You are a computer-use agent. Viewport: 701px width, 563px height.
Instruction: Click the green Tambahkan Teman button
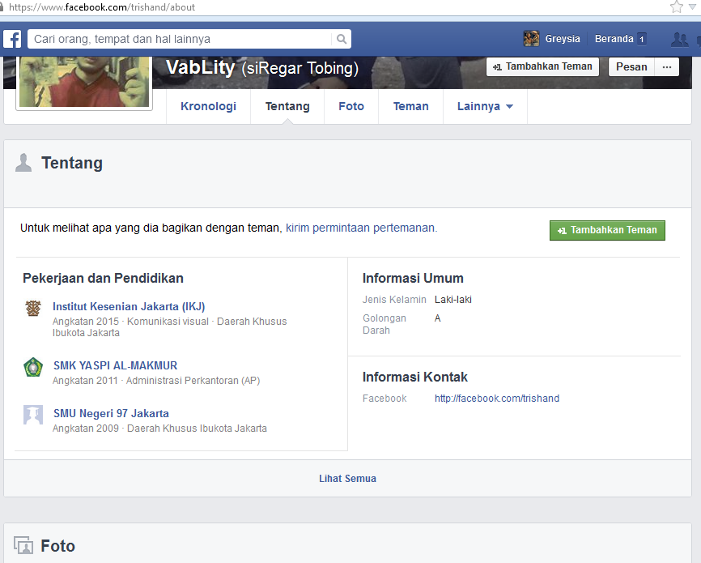tap(607, 230)
